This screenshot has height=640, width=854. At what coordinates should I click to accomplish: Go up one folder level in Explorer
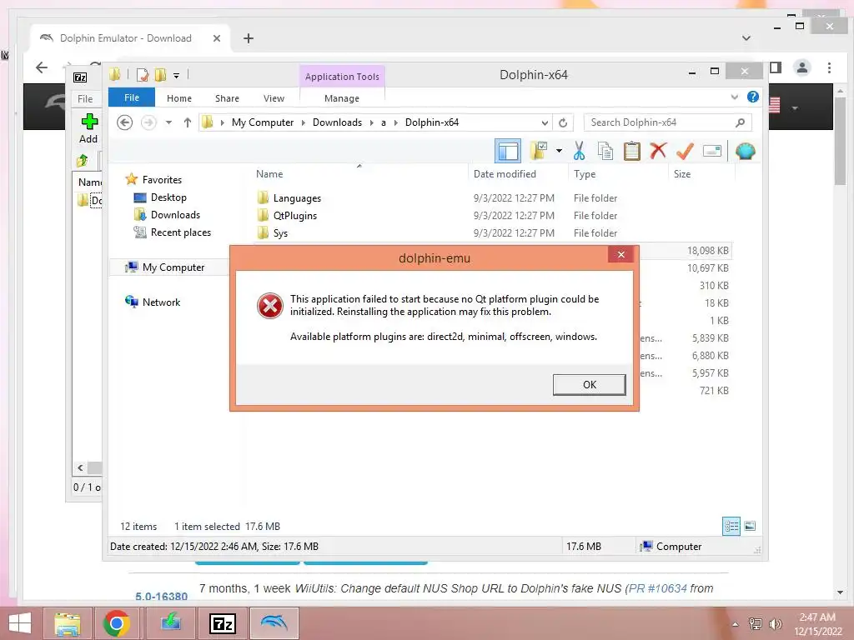click(x=188, y=123)
